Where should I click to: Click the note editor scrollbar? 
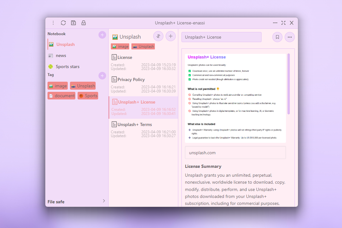coord(288,84)
